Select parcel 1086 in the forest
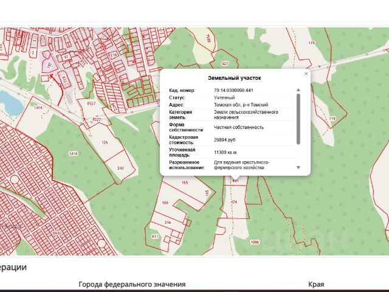This screenshot has width=389, height=292. (255, 242)
